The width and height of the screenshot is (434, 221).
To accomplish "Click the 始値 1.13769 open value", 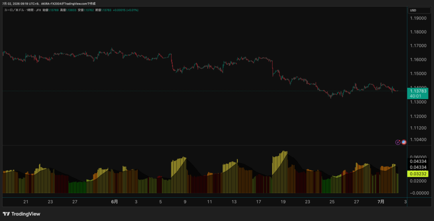I will (x=50, y=10).
